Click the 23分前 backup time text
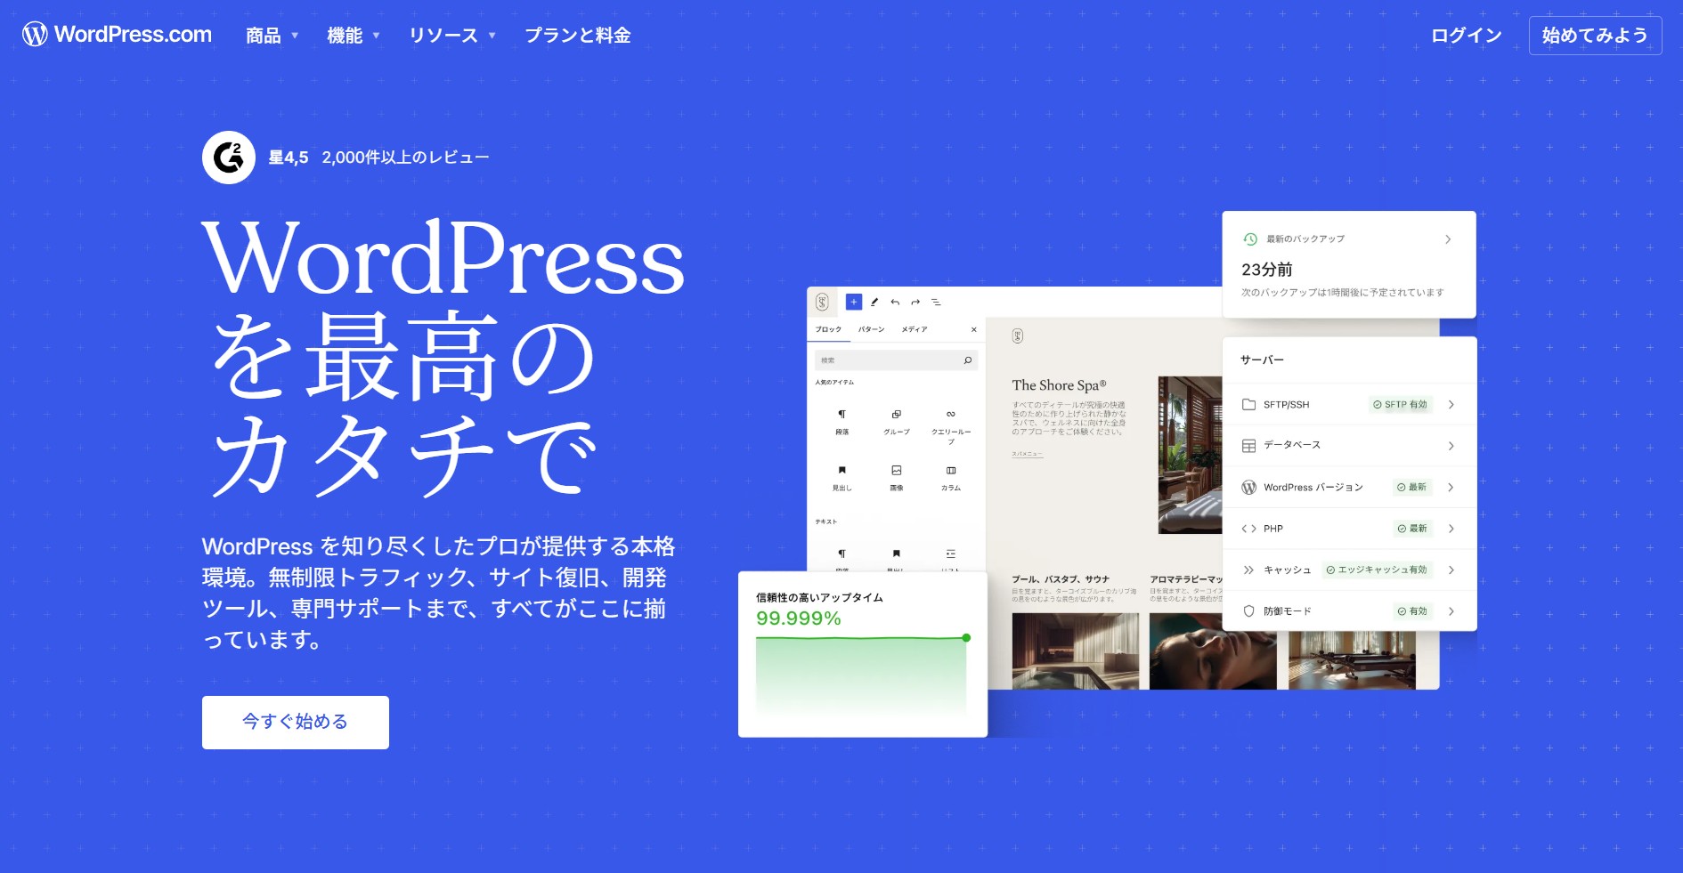1683x873 pixels. (x=1267, y=270)
